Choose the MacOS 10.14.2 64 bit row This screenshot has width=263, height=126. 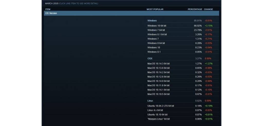[x=182, y=72]
